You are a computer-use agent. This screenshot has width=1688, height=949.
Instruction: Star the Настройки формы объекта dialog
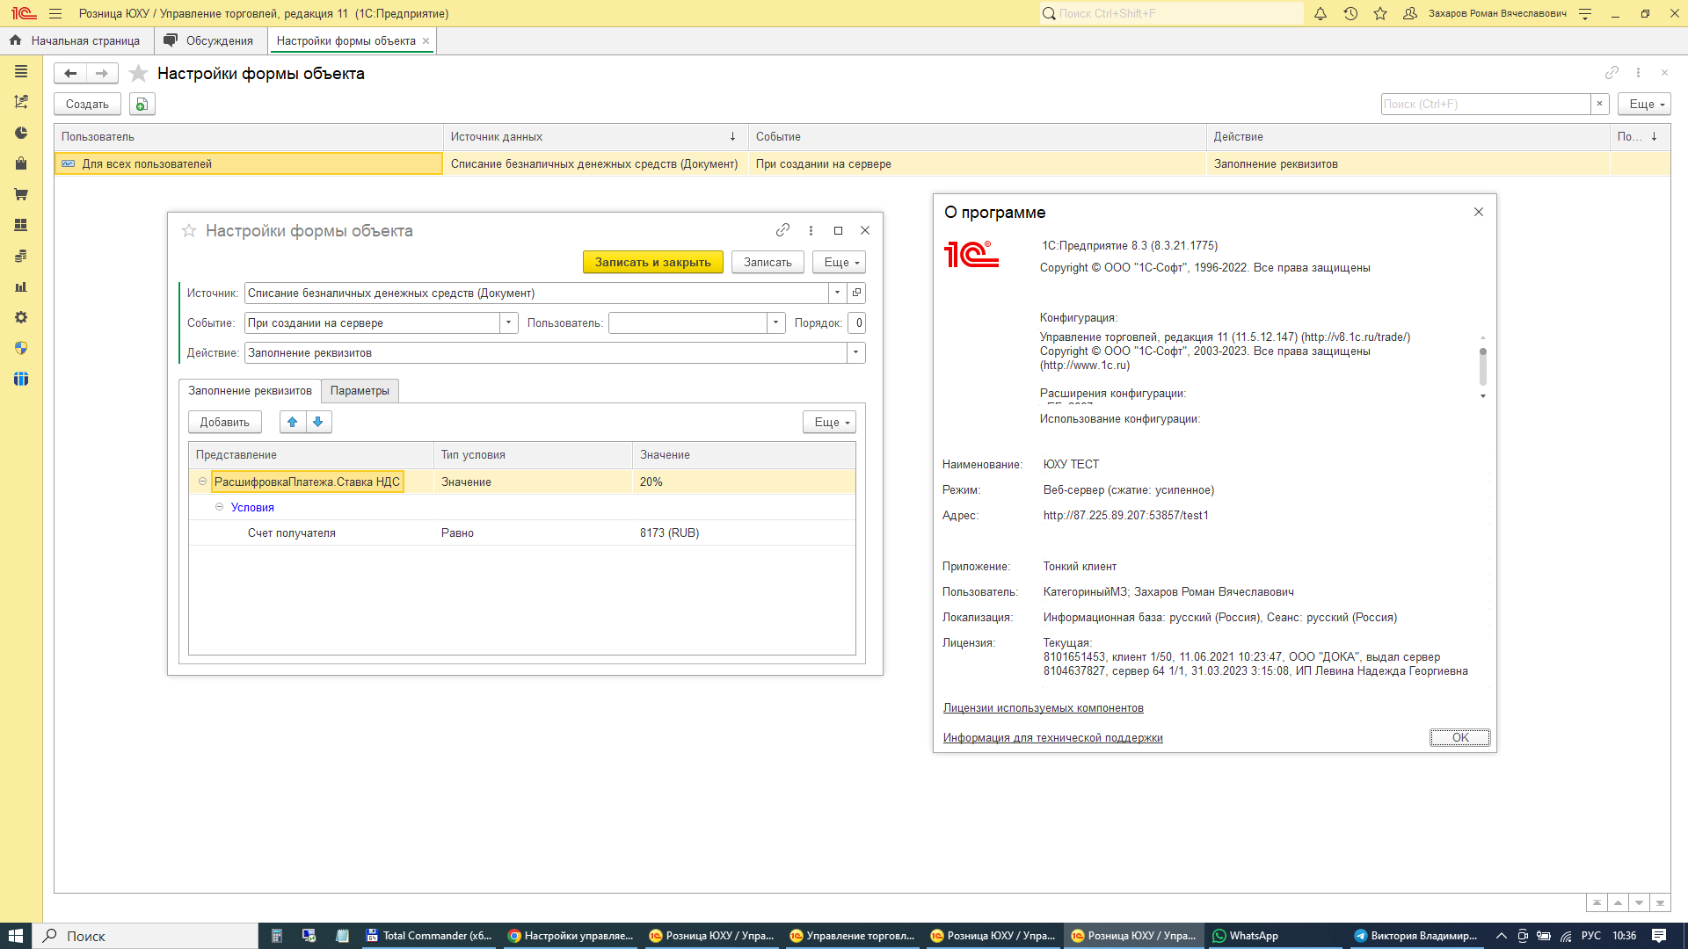(188, 230)
